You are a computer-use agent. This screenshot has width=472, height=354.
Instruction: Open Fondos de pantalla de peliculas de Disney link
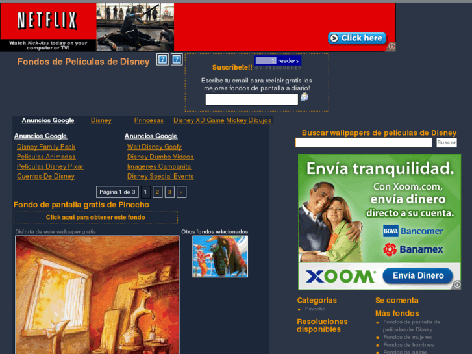pos(412,325)
